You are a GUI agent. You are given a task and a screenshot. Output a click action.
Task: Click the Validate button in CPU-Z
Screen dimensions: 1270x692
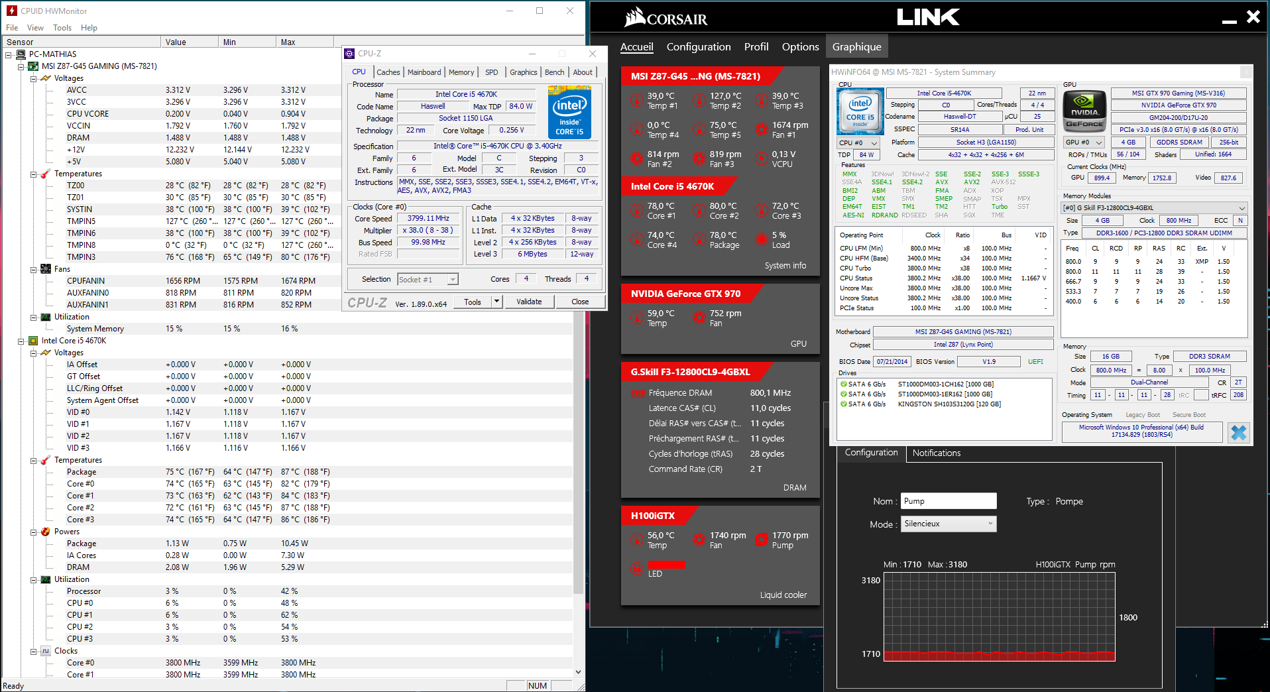coord(529,302)
